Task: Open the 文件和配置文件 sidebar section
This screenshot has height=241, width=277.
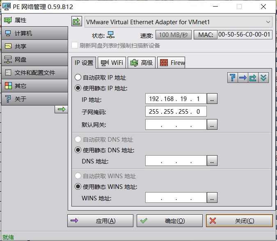Action: (x=35, y=73)
